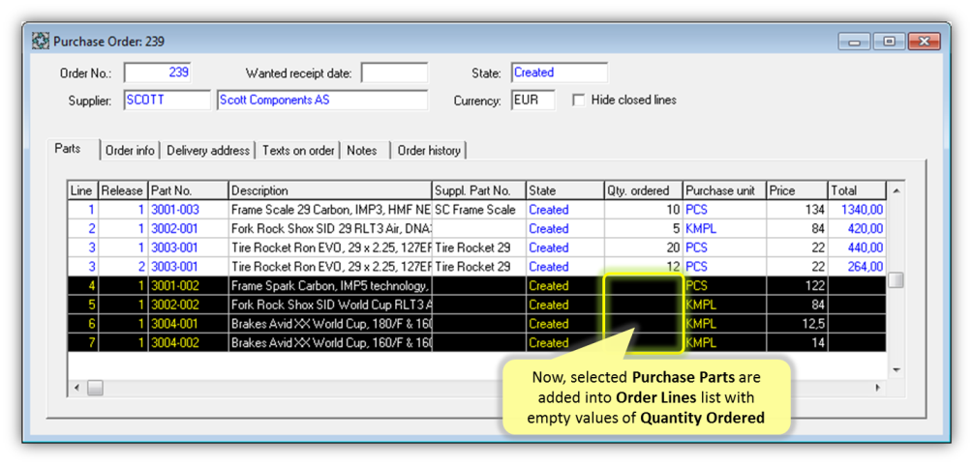Click the State column header in grid
Image resolution: width=973 pixels, height=465 pixels.
[x=564, y=190]
